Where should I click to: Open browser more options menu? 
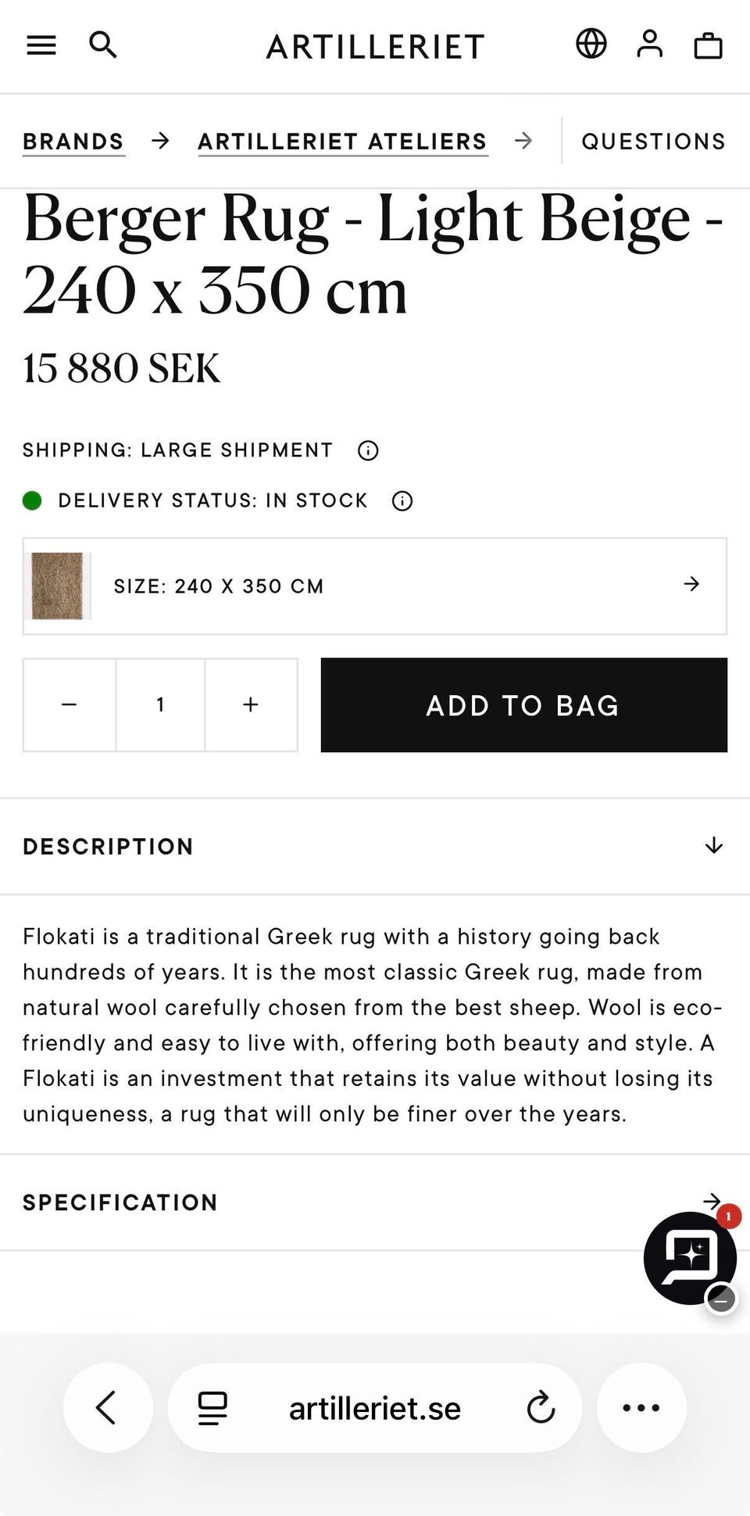pyautogui.click(x=641, y=1408)
